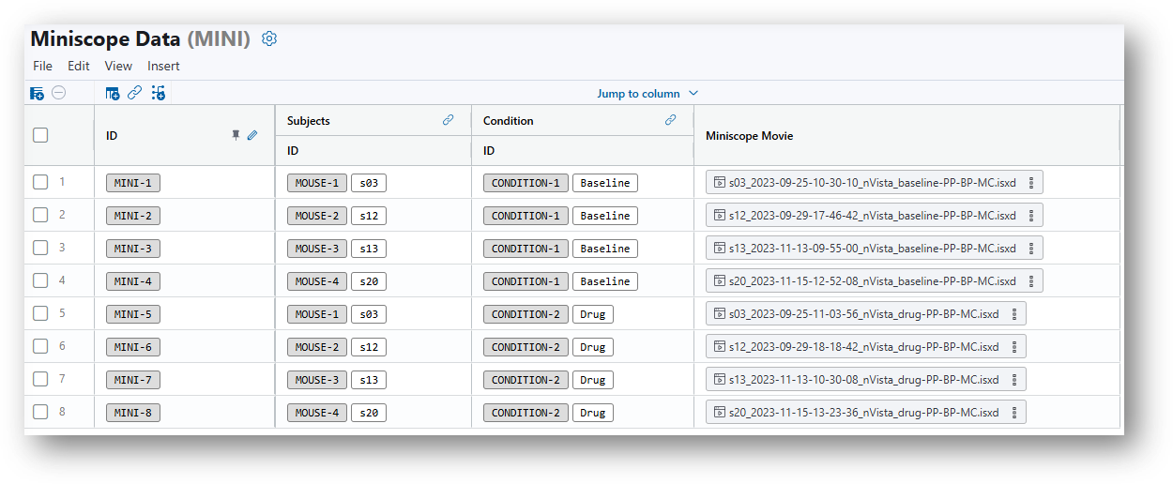The width and height of the screenshot is (1173, 484).
Task: Open the File menu
Action: [43, 66]
